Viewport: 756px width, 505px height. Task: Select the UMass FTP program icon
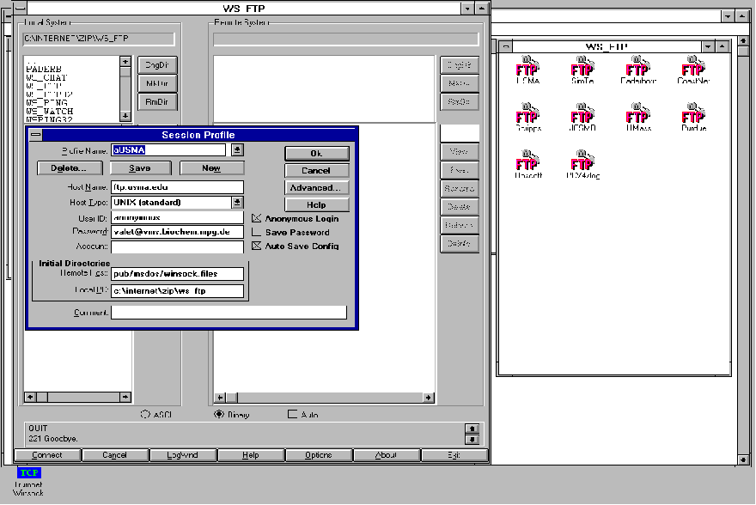[x=637, y=117]
